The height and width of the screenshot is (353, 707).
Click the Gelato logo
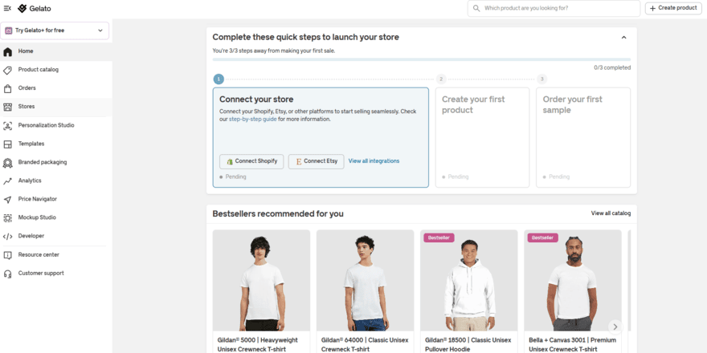click(x=35, y=9)
